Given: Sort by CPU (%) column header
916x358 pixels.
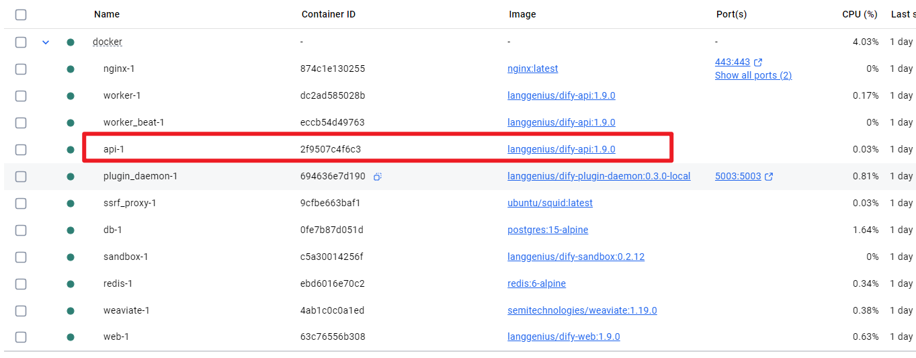Looking at the screenshot, I should 860,14.
